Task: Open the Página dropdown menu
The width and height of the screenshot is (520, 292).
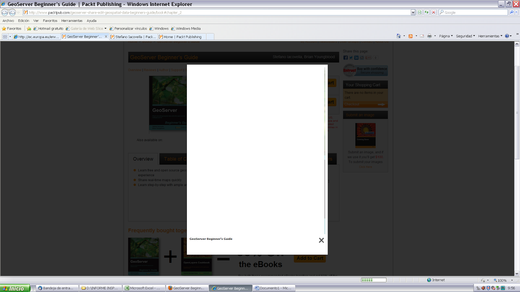Action: click(x=446, y=36)
